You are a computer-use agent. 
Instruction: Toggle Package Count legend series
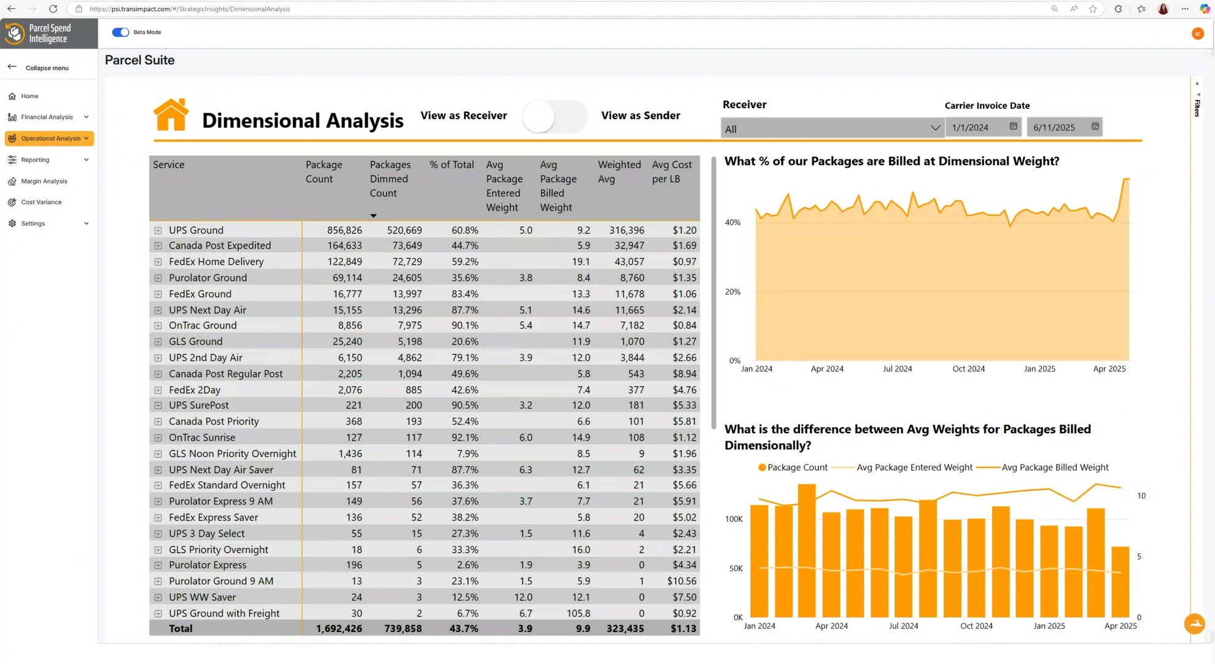(793, 467)
